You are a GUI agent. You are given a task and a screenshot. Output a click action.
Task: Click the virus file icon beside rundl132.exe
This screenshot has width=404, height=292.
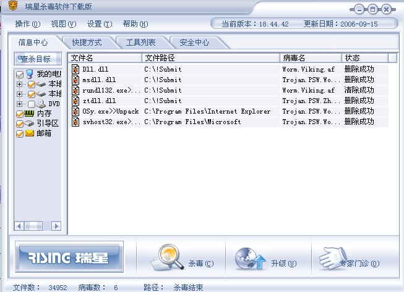click(x=75, y=90)
